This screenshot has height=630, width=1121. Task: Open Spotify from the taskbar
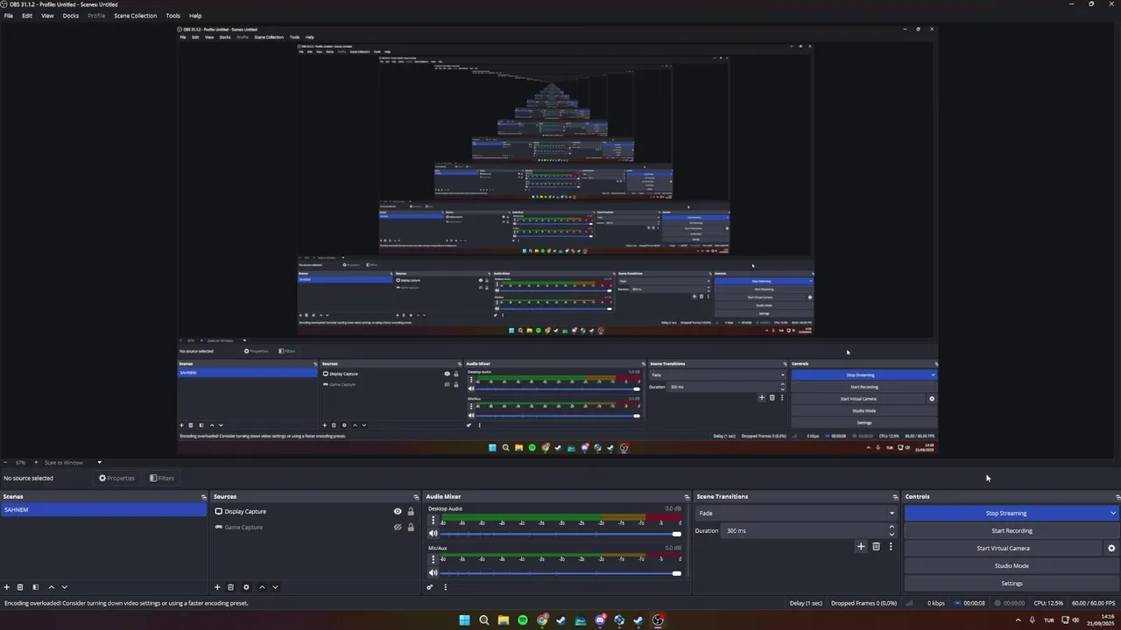tap(523, 620)
